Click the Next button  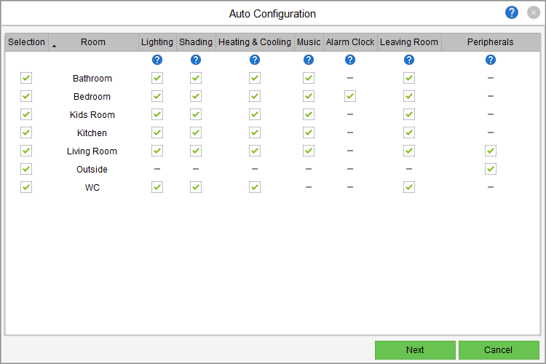point(415,350)
